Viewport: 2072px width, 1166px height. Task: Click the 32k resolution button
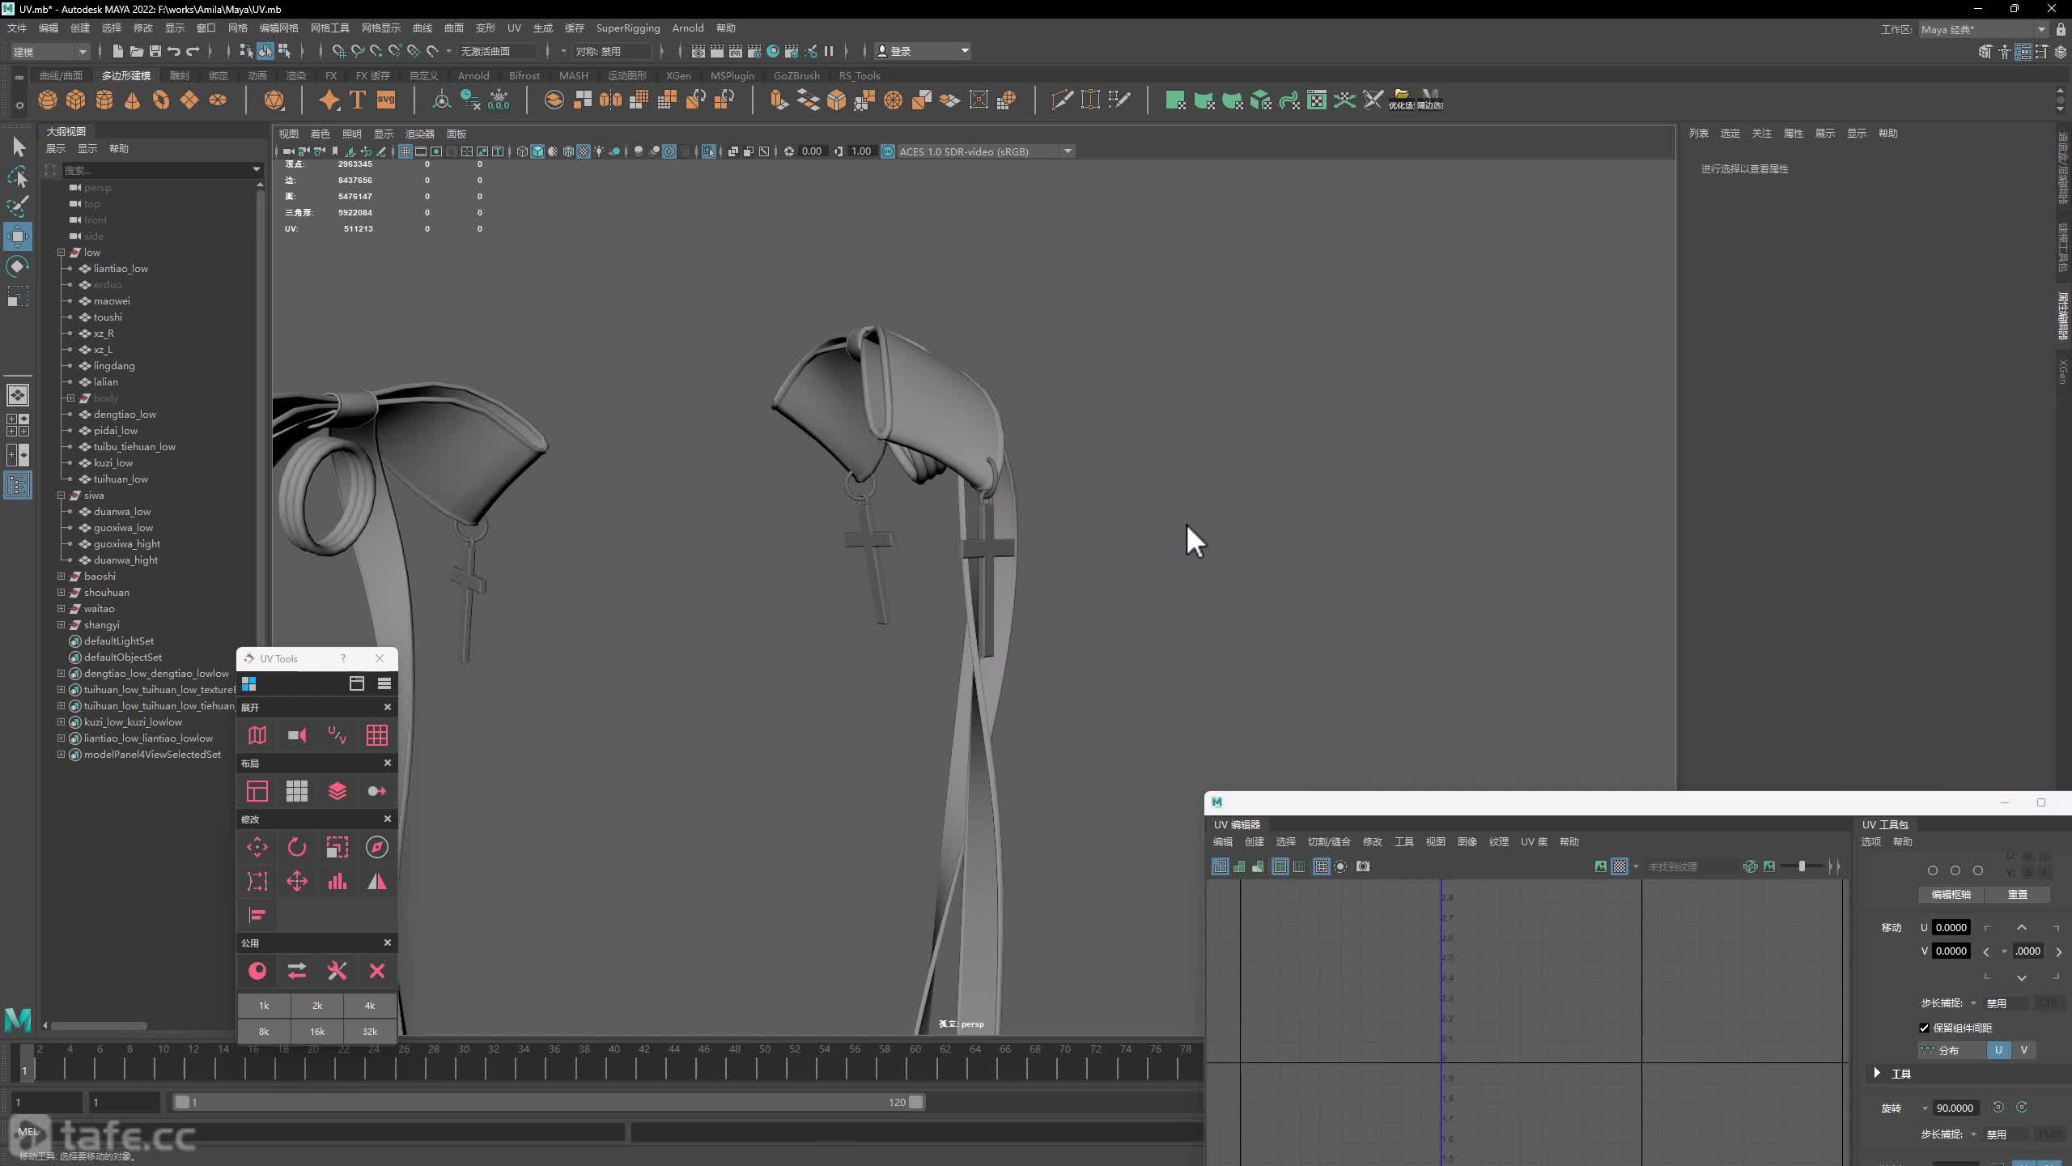[x=370, y=1032]
